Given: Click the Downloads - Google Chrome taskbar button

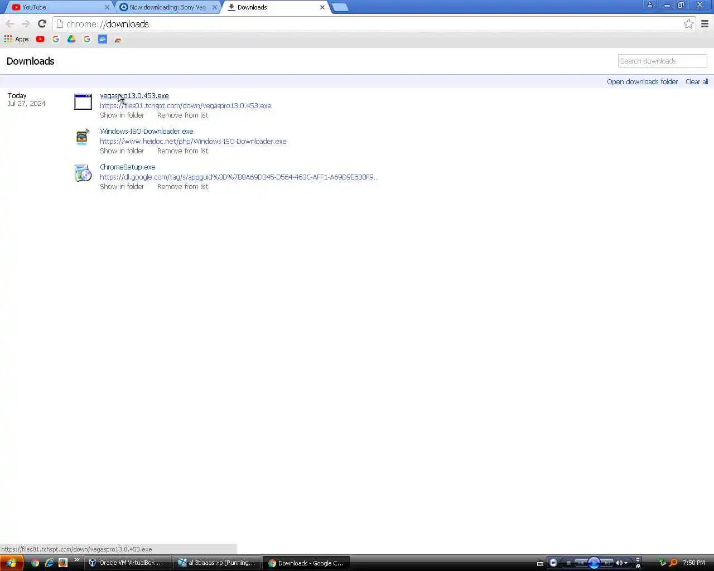Looking at the screenshot, I should (x=307, y=563).
